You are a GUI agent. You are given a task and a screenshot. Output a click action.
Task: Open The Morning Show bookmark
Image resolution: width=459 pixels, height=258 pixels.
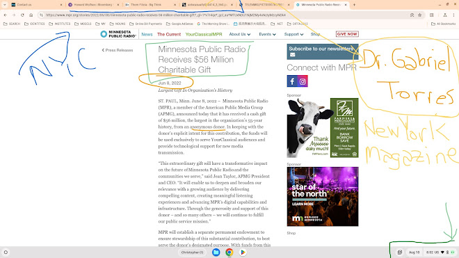[213, 24]
